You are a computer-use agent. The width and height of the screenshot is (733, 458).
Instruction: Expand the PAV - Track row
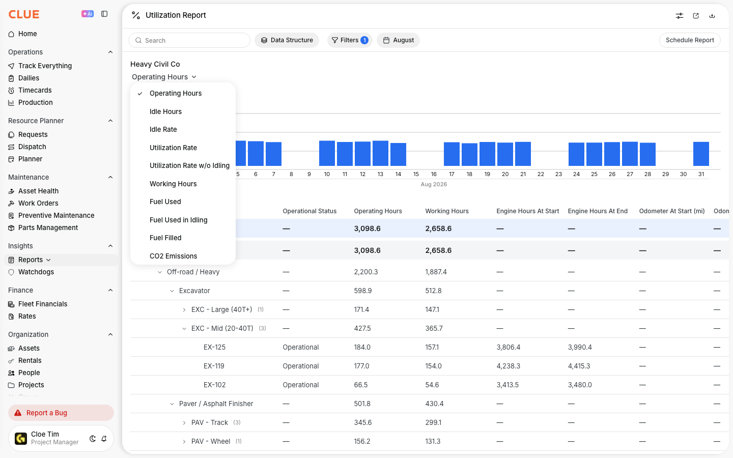click(x=184, y=423)
